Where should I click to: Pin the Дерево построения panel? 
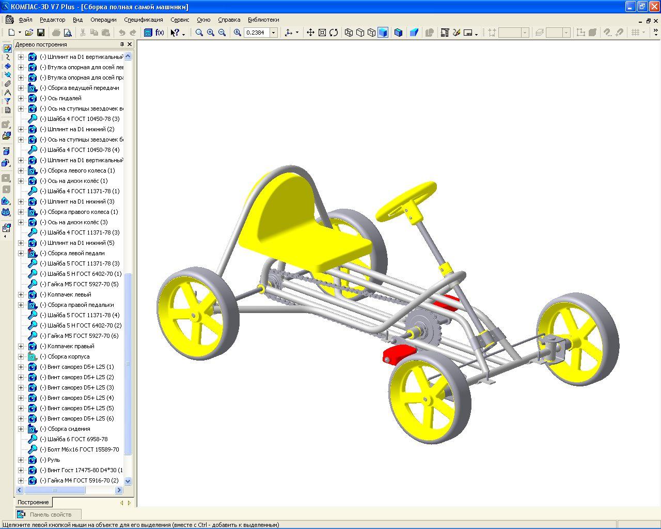pyautogui.click(x=122, y=44)
